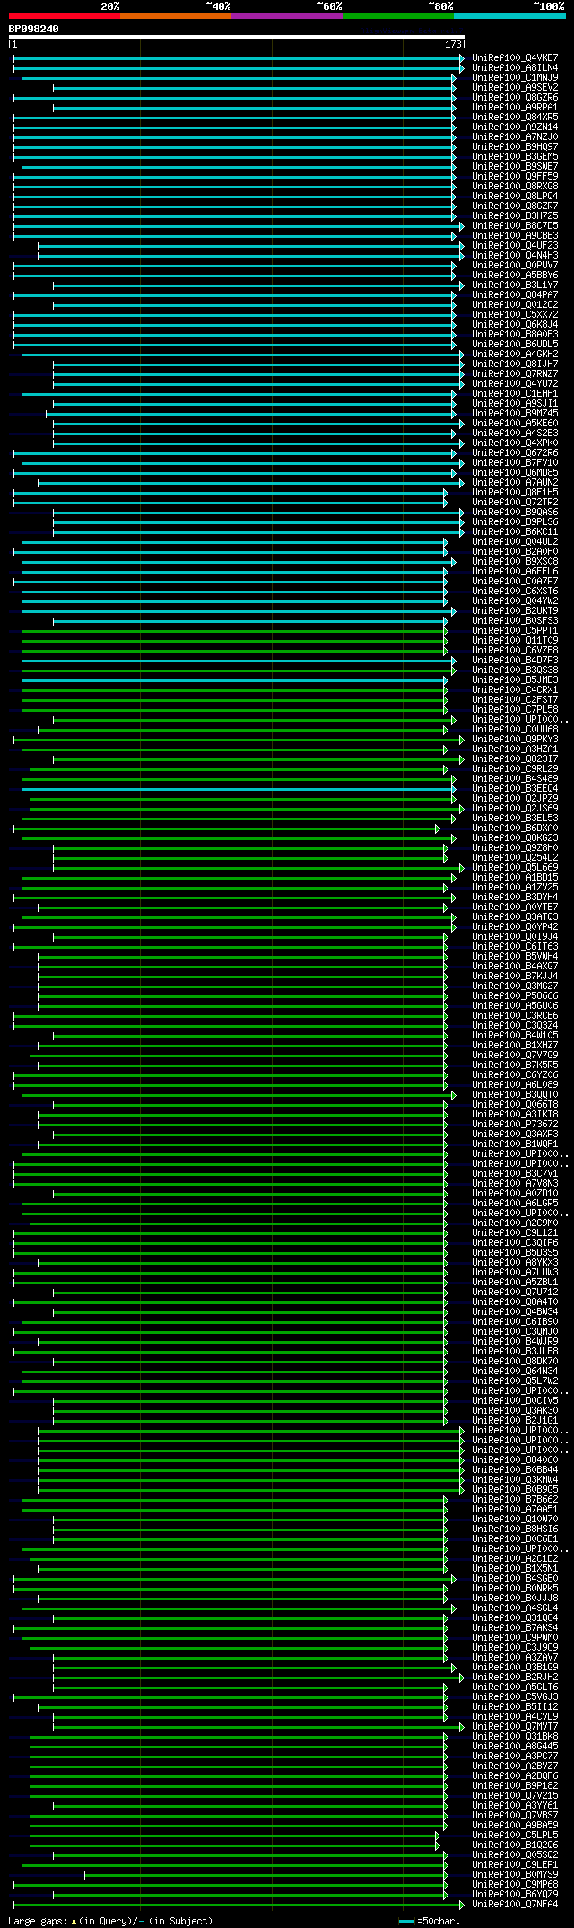Open the UniRef100_Q4VKB7 hit label
The image size is (574, 1928).
[515, 58]
